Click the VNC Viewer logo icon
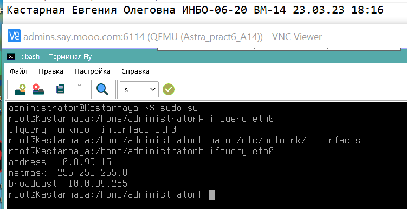The width and height of the screenshot is (407, 209). (14, 36)
